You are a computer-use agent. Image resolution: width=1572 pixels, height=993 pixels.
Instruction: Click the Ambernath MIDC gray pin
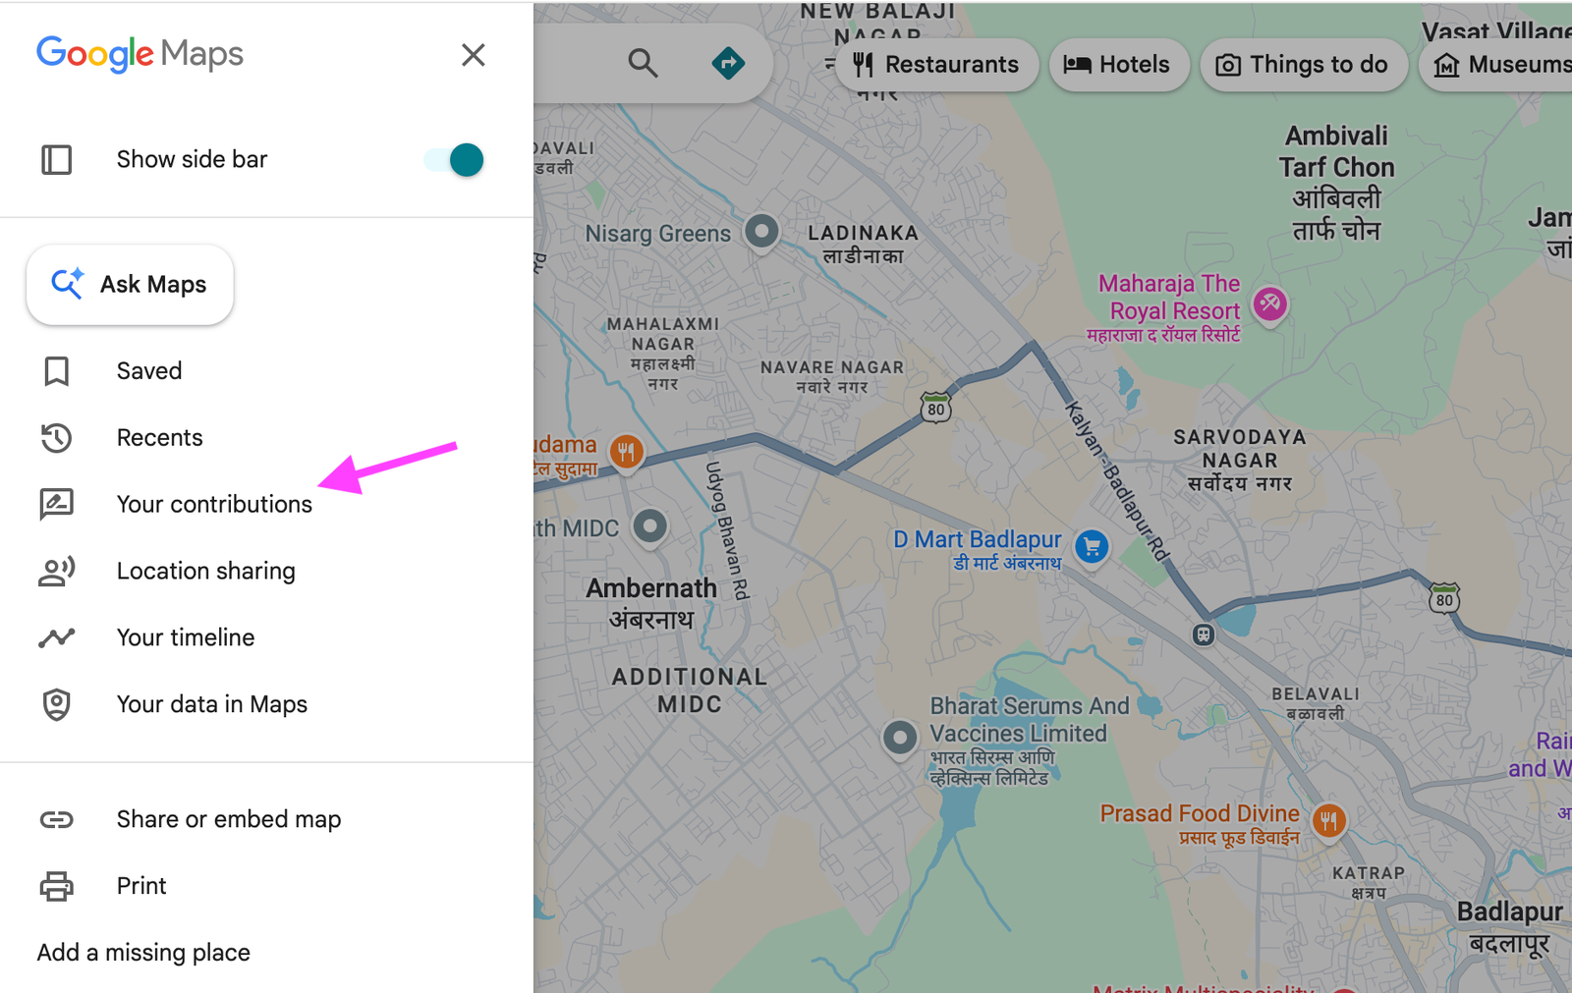pyautogui.click(x=649, y=527)
